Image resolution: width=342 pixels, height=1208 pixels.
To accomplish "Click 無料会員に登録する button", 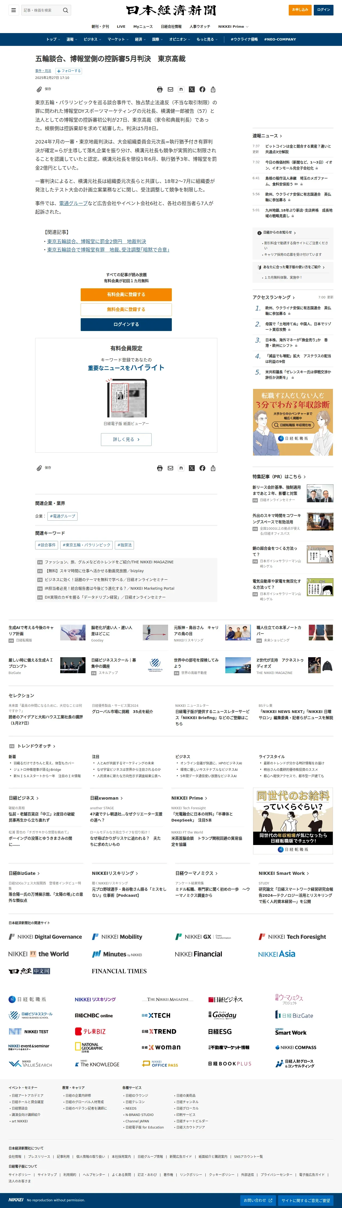I will tap(126, 309).
